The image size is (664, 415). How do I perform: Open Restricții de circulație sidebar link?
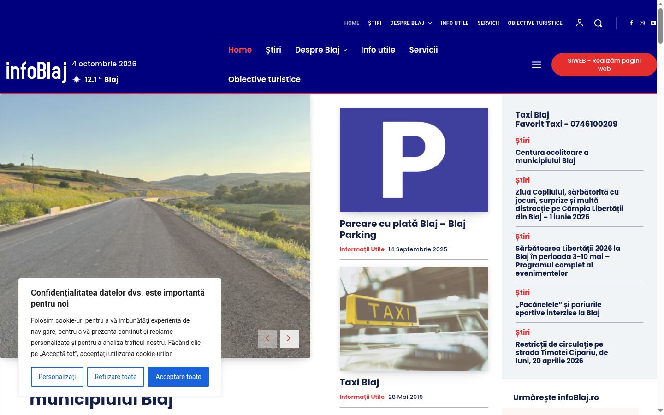pyautogui.click(x=562, y=353)
